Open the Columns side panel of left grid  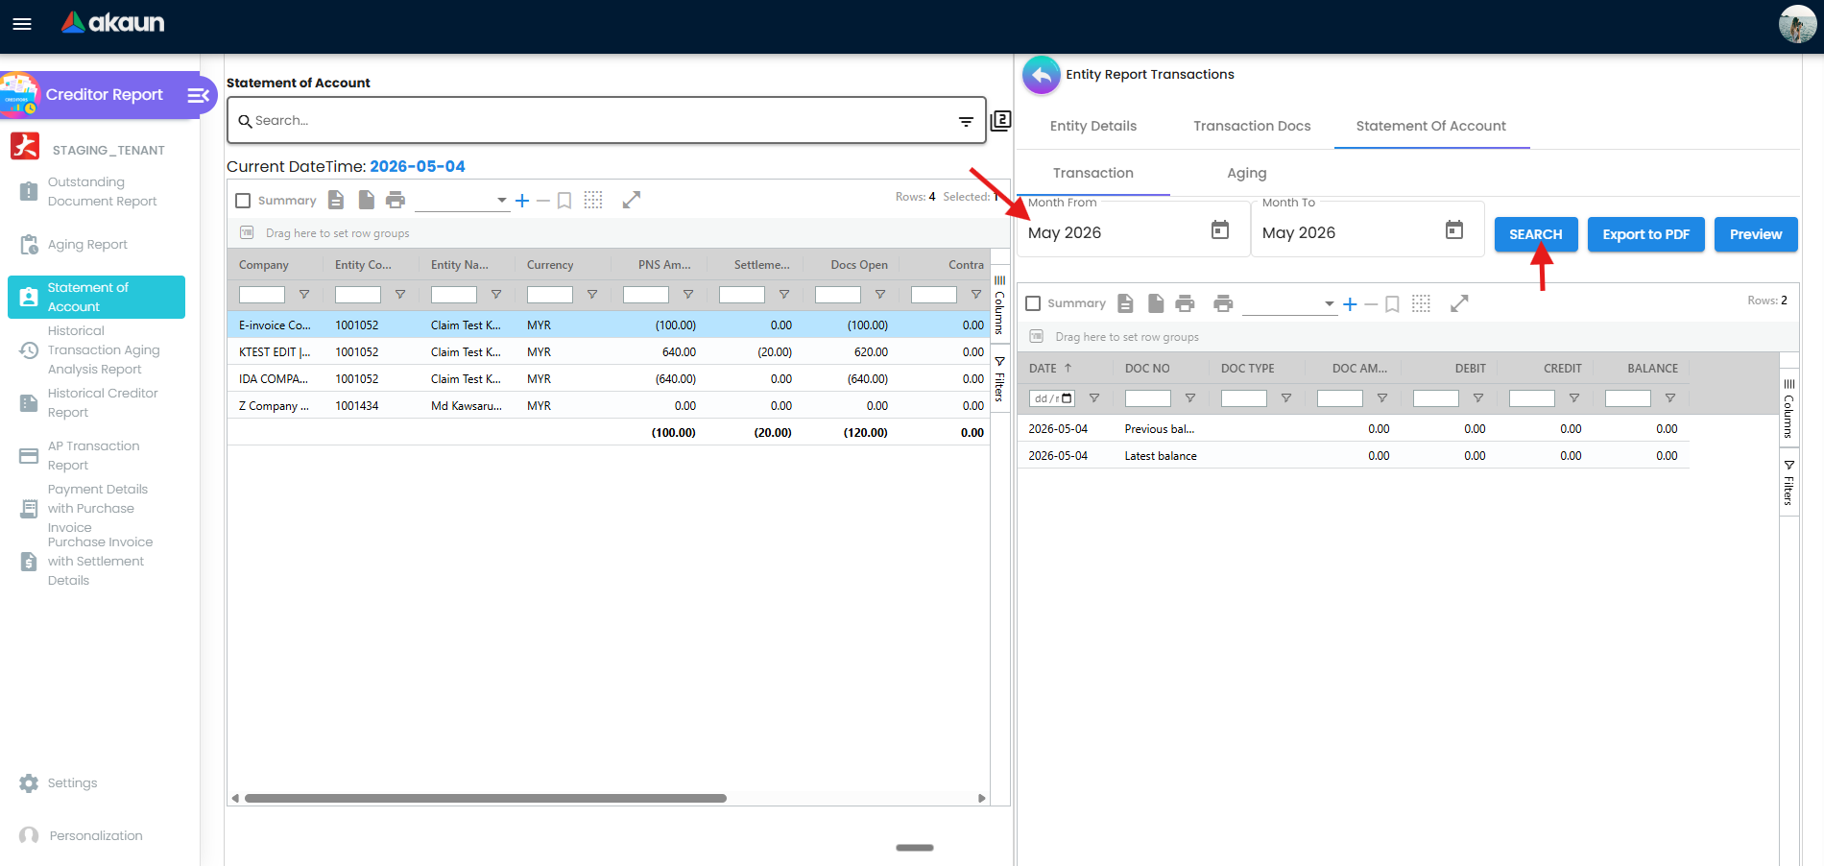tap(999, 305)
